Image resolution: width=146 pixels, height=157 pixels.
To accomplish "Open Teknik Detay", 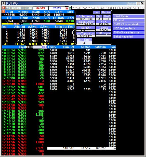I will [128, 16].
